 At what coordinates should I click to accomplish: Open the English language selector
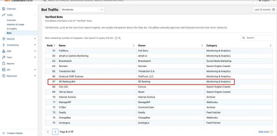pos(267,1)
